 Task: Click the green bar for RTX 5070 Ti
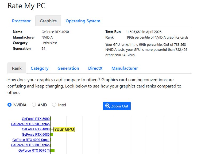[52, 151]
